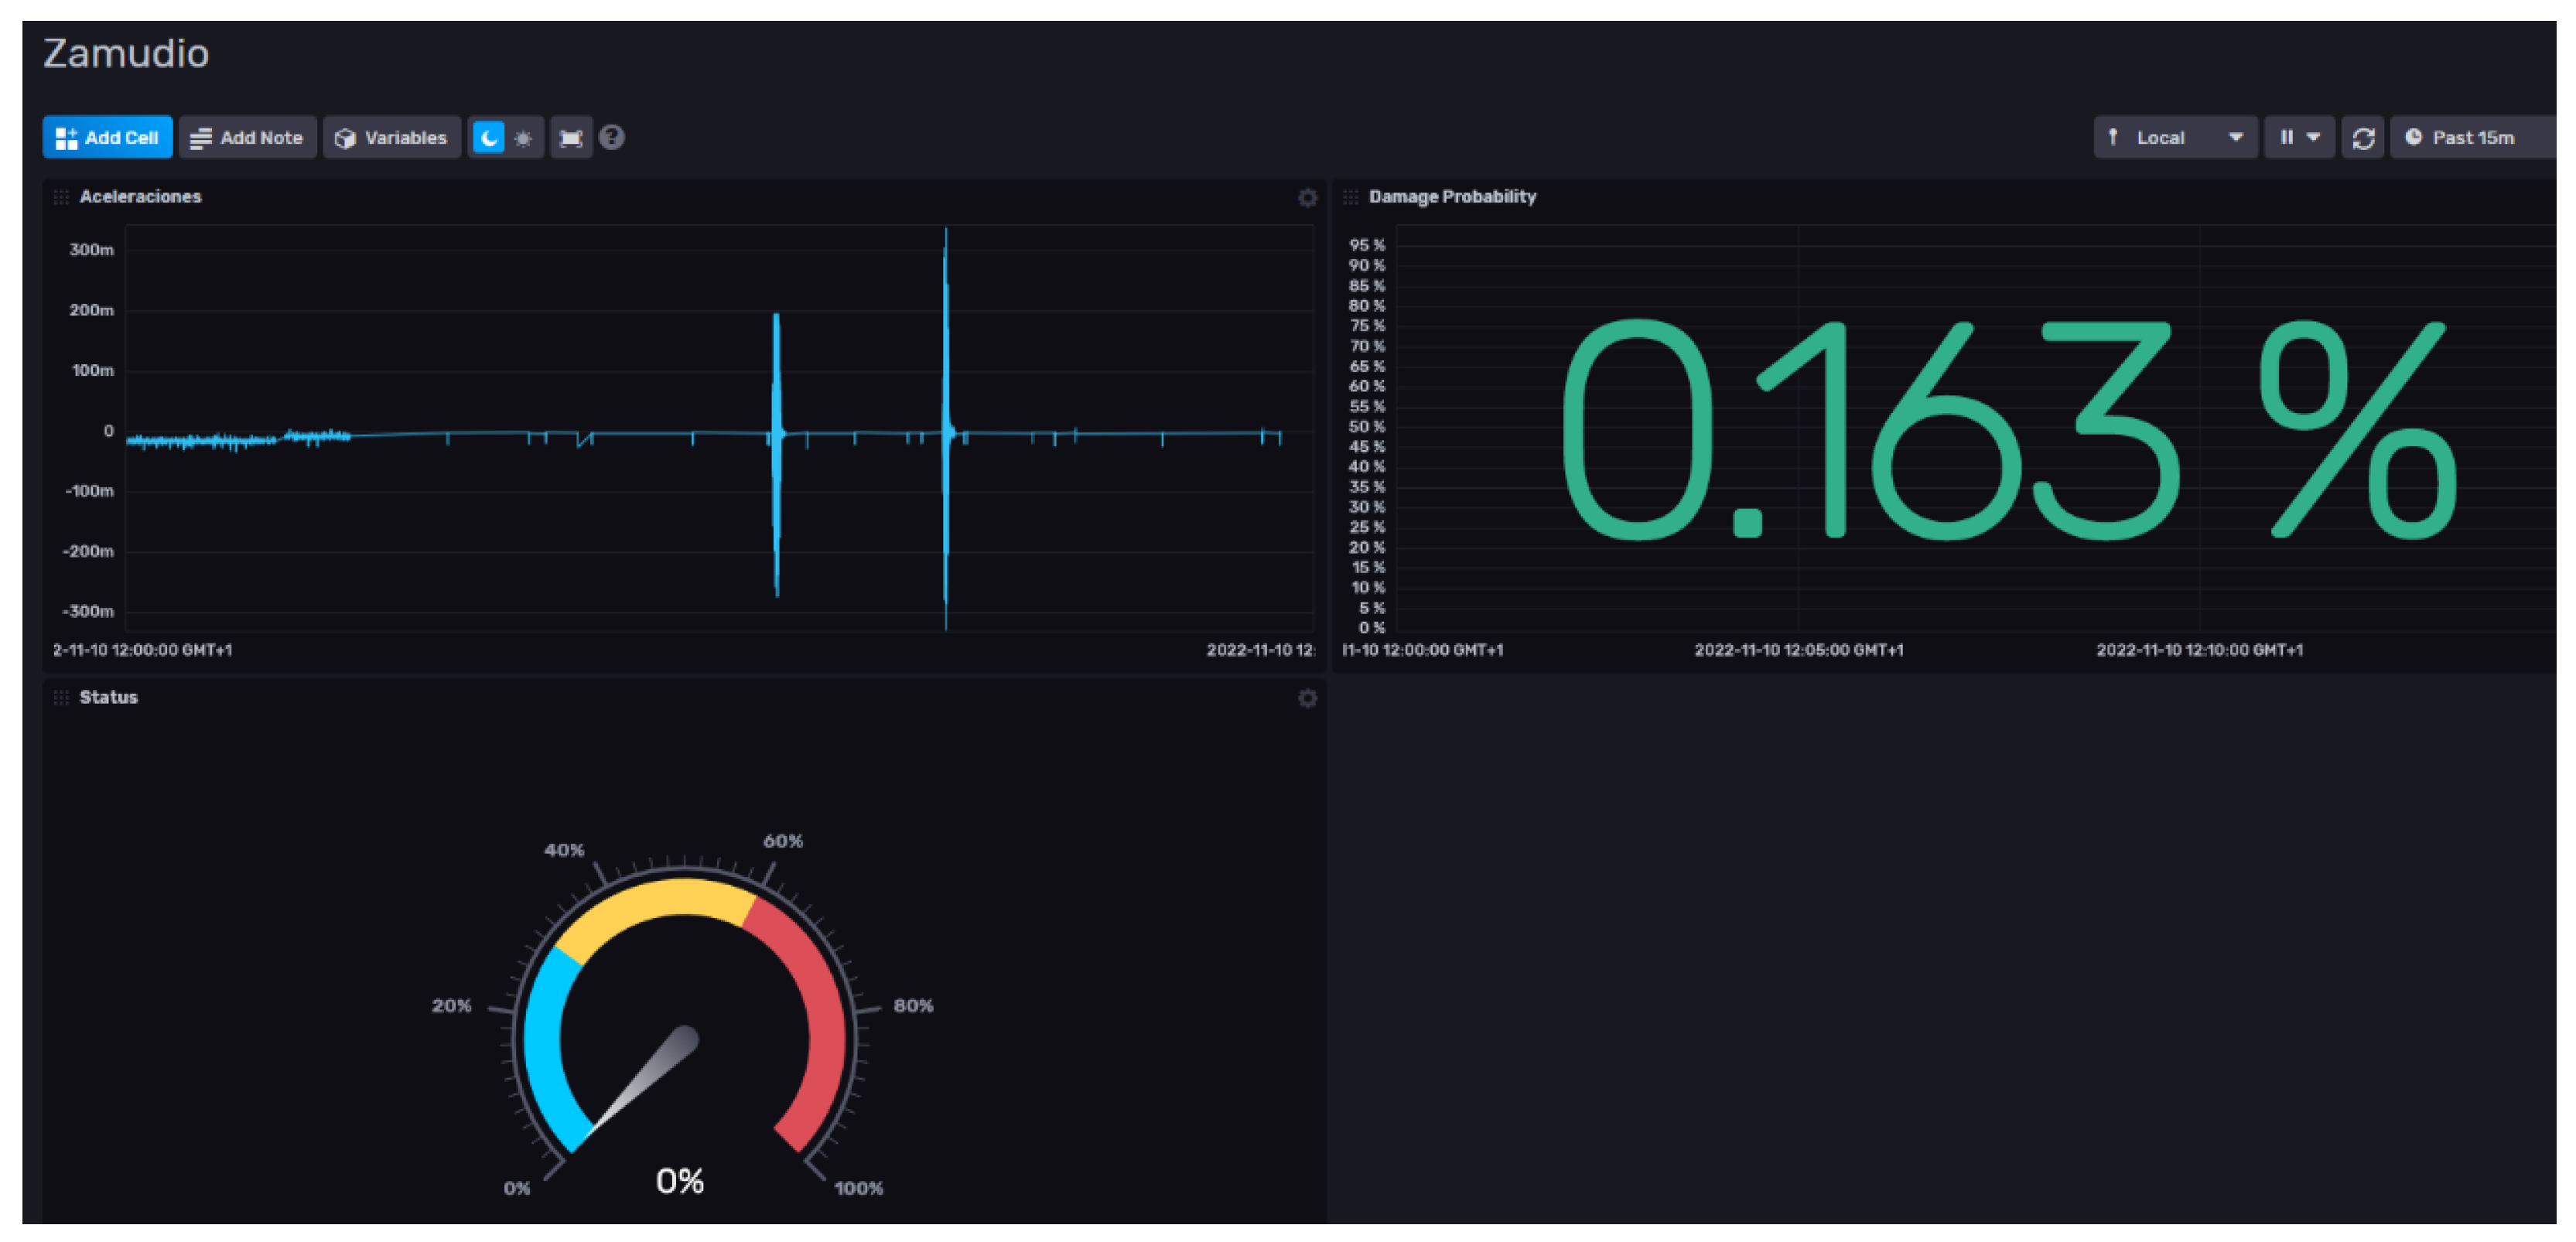Grab the Damage Probability drag handle
Viewport: 2576px width, 1242px height.
pyautogui.click(x=1350, y=197)
